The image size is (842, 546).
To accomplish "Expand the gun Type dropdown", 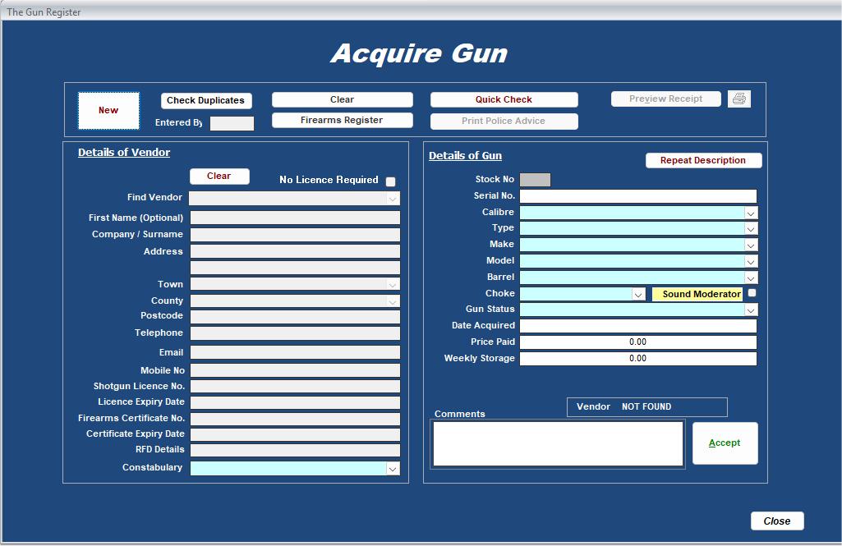I will pyautogui.click(x=748, y=228).
